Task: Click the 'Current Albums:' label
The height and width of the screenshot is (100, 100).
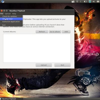Action: click(x=9, y=32)
